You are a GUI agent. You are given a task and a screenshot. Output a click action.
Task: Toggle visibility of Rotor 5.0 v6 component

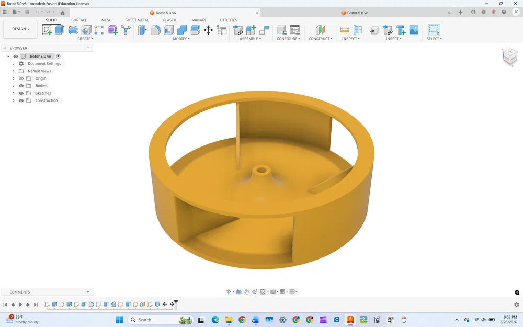pyautogui.click(x=16, y=57)
